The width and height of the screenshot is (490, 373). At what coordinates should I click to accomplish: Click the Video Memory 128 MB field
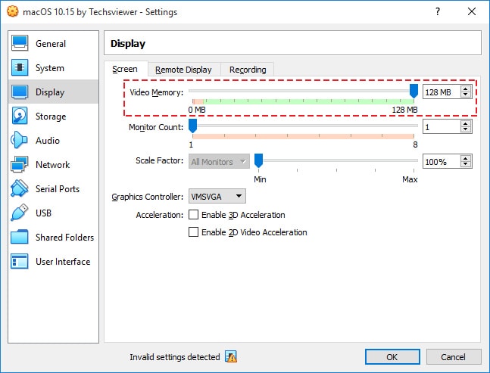(x=442, y=92)
